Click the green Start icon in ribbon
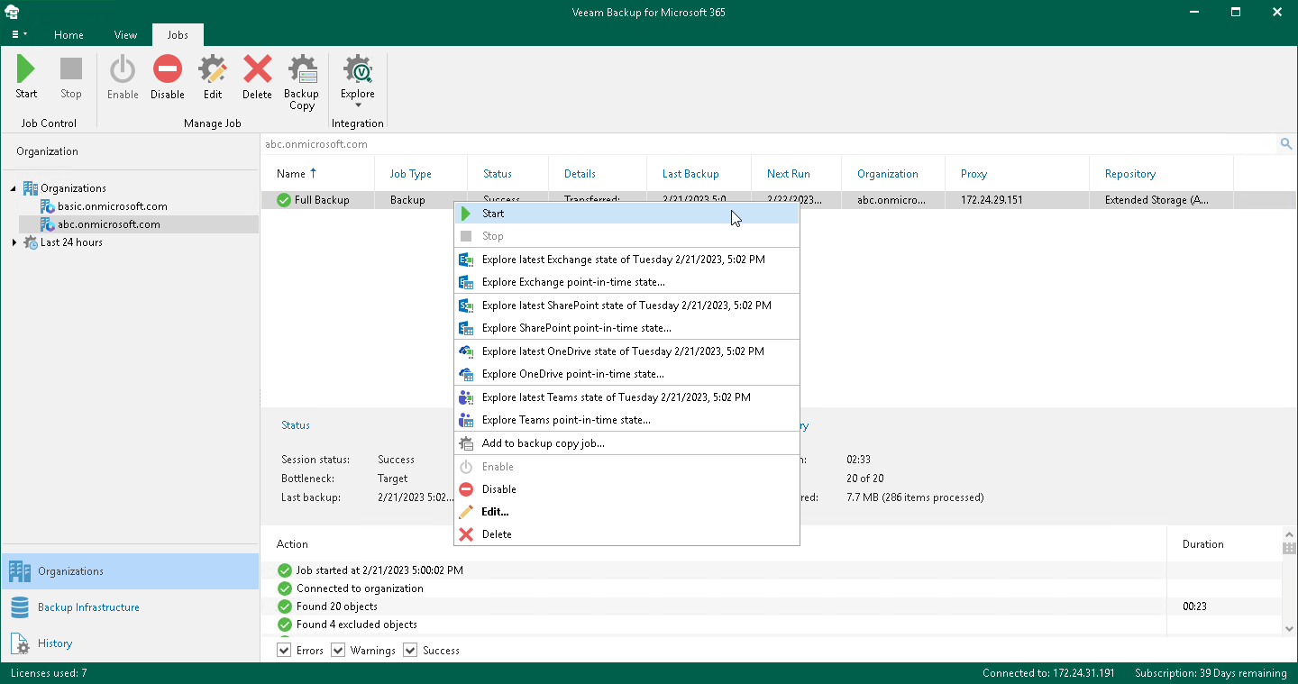Screen dimensions: 1298x684 pos(26,70)
